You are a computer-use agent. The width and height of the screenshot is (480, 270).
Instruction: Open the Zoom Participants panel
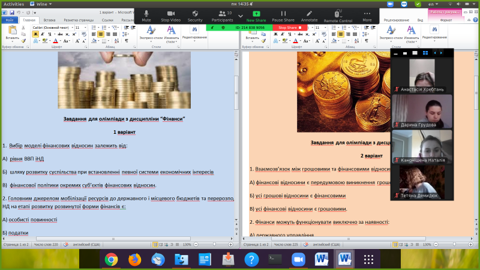pyautogui.click(x=222, y=16)
